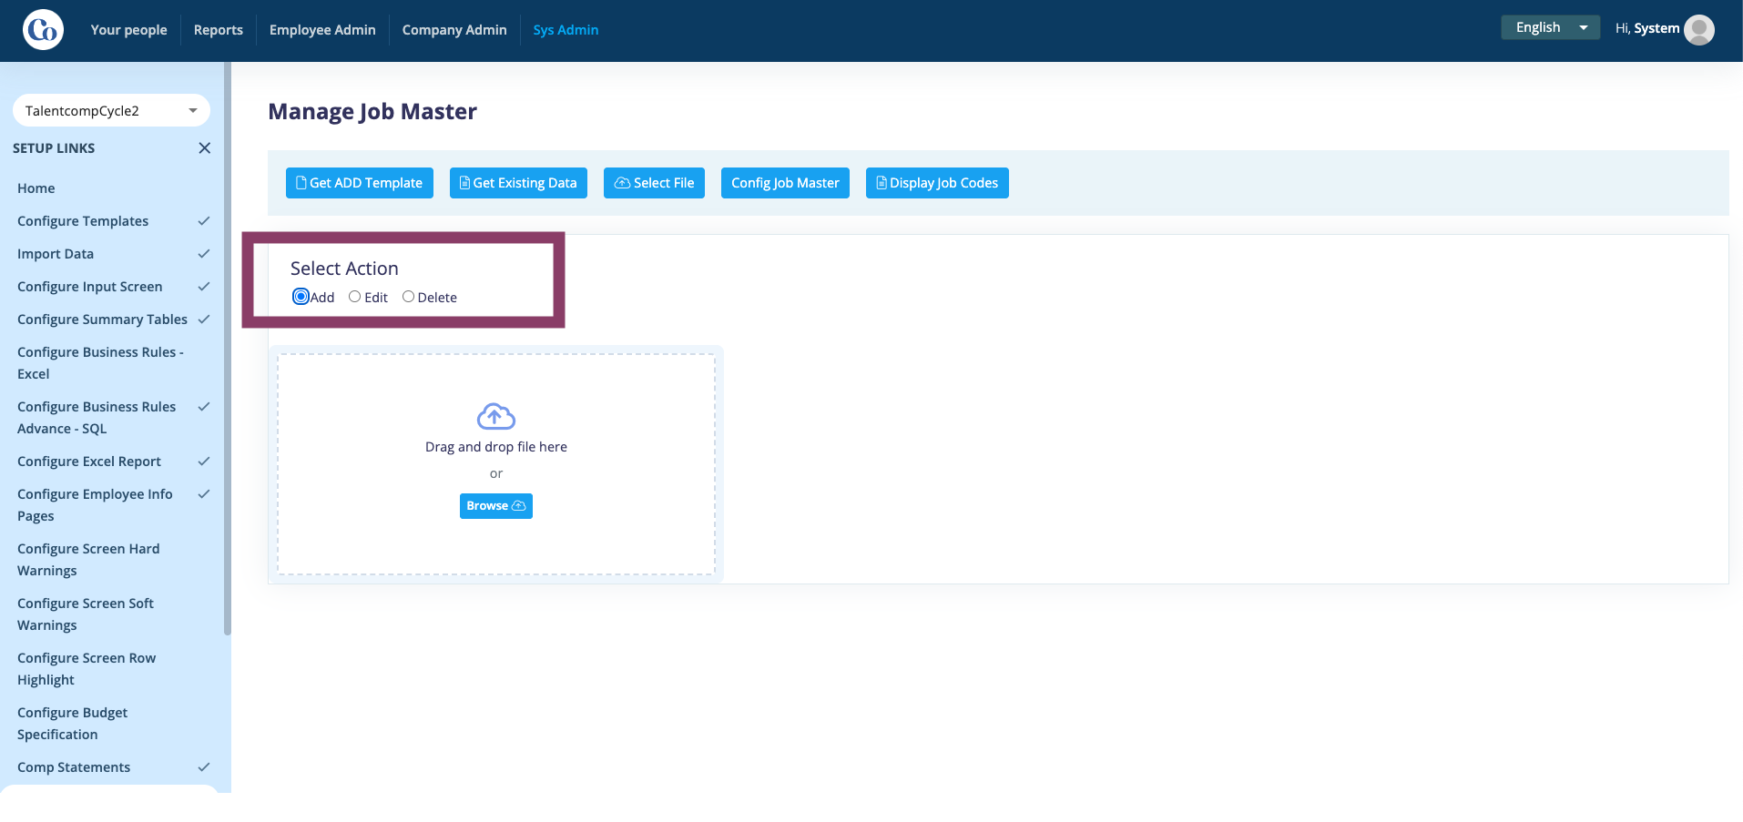Open Configure Screen Row Highlight link

point(87,669)
